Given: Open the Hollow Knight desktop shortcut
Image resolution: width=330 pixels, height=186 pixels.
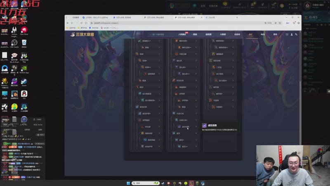Looking at the screenshot, I should click(14, 32).
